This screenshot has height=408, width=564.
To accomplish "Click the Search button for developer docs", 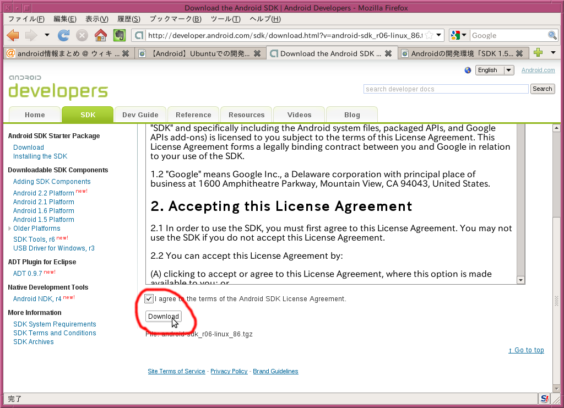I will tap(543, 89).
